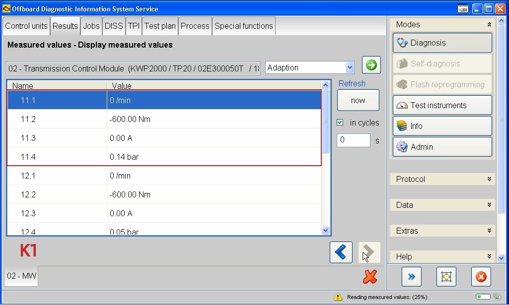
Task: Open Test instruments mode
Action: click(x=442, y=105)
